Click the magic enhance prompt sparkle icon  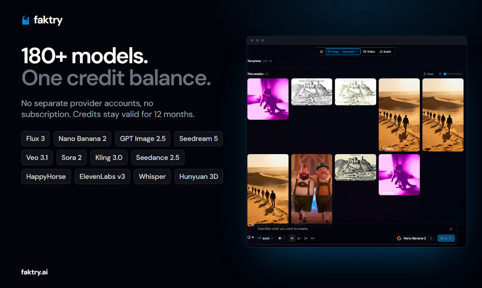click(x=451, y=229)
